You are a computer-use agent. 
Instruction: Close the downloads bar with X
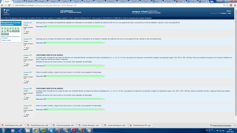pos(234,125)
